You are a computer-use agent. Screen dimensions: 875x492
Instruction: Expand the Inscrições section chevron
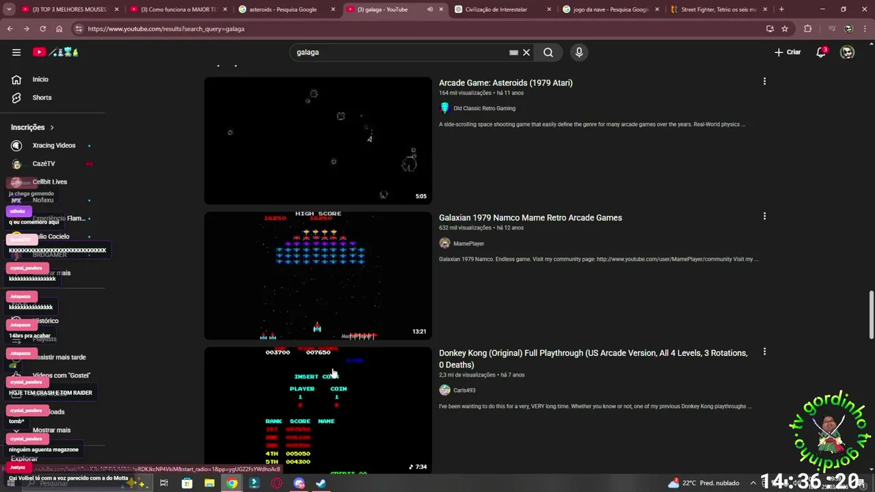[x=52, y=127]
